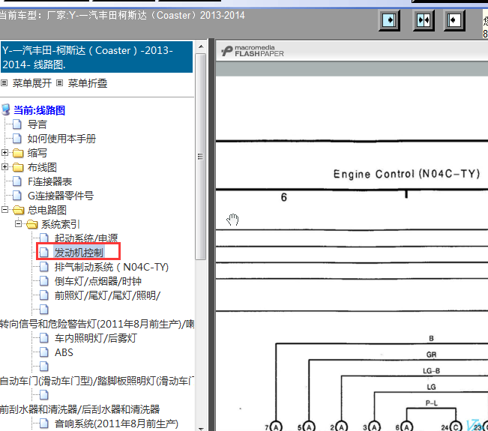Open 音响系统(2011年8月前生产) diagram
488x431 pixels.
coord(116,424)
